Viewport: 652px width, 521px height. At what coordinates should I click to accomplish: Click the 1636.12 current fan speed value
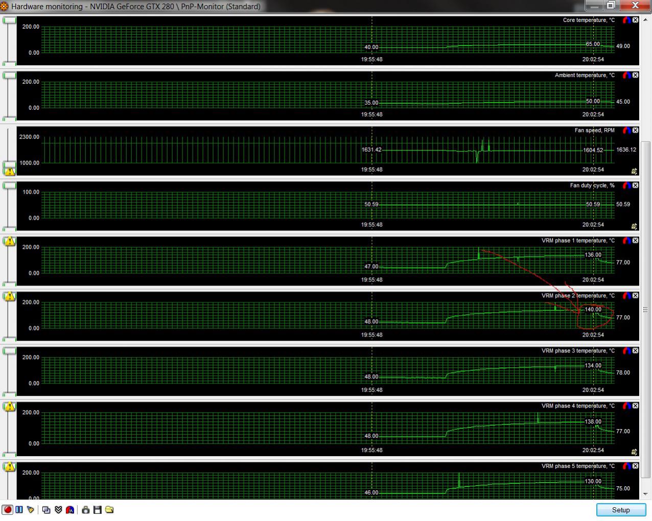626,150
